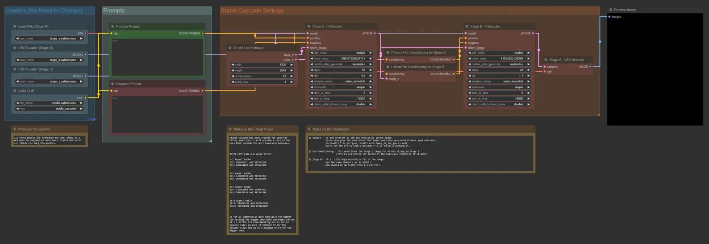Collapse the Stage B - KSampler node
The height and width of the screenshot is (244, 709).
pos(467,26)
